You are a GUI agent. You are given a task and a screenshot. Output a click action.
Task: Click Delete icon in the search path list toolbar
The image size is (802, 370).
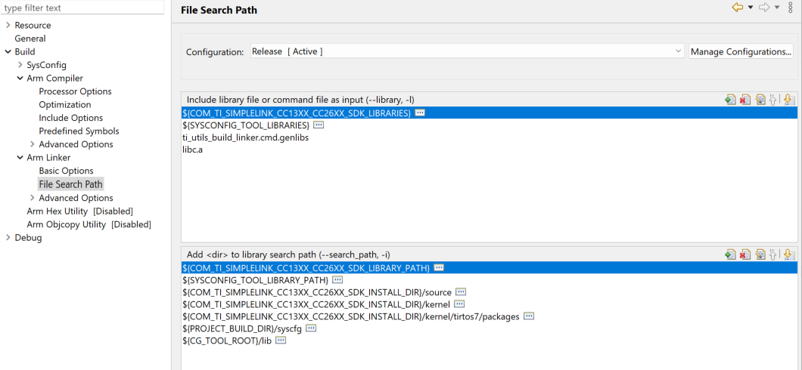[745, 254]
